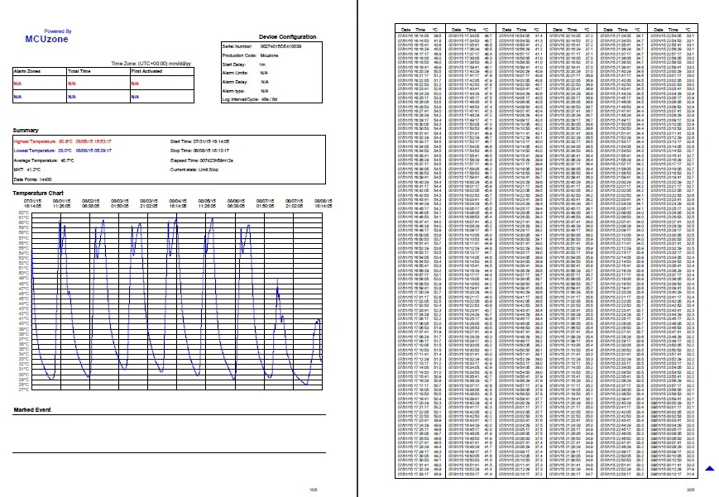The width and height of the screenshot is (719, 497).
Task: Click the 'Alarm Zones' table header
Action: click(x=27, y=71)
